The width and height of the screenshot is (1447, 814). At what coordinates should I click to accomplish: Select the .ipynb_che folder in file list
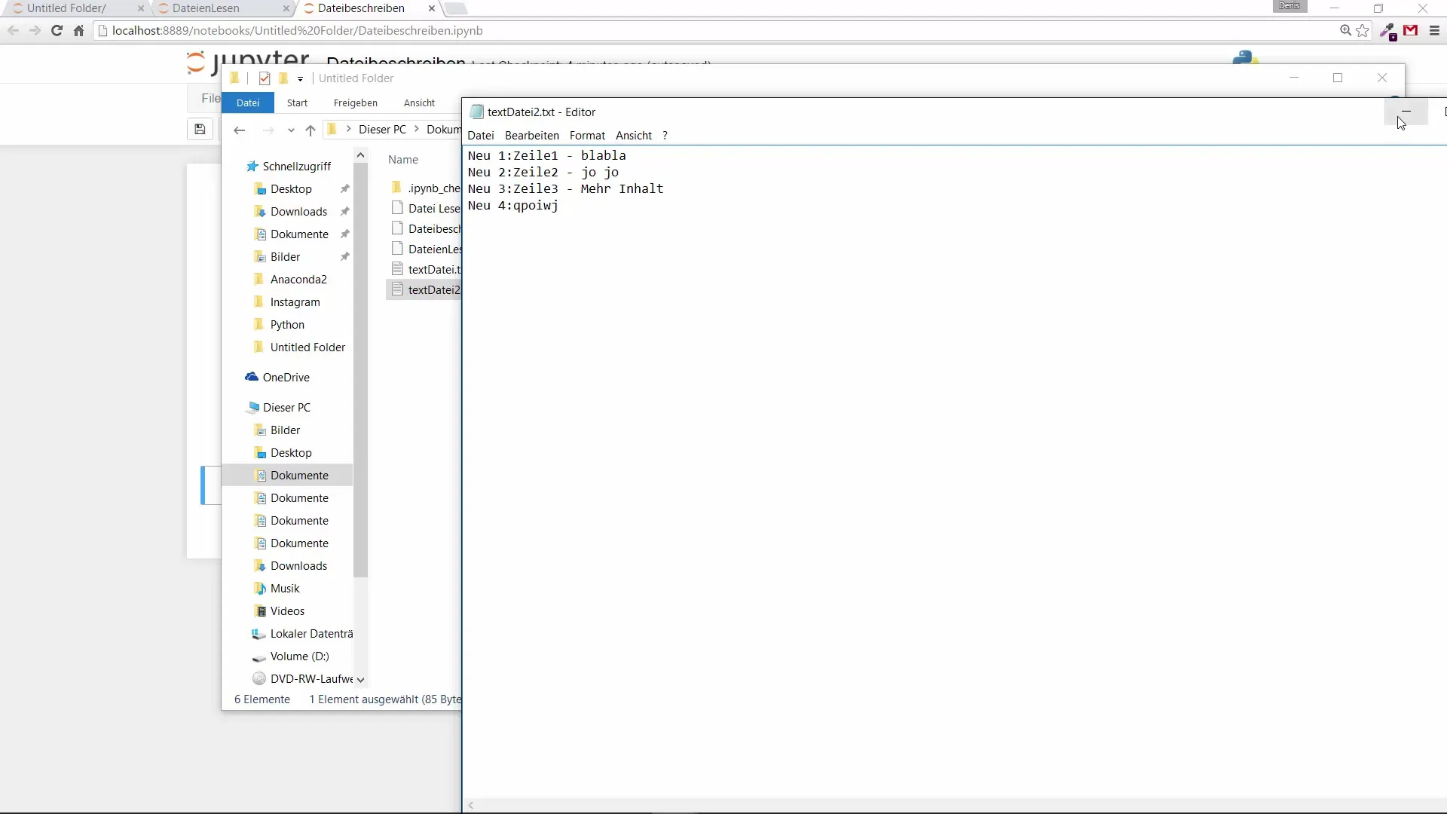point(426,188)
